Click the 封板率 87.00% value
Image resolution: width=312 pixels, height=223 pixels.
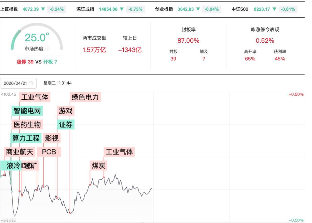(x=188, y=41)
